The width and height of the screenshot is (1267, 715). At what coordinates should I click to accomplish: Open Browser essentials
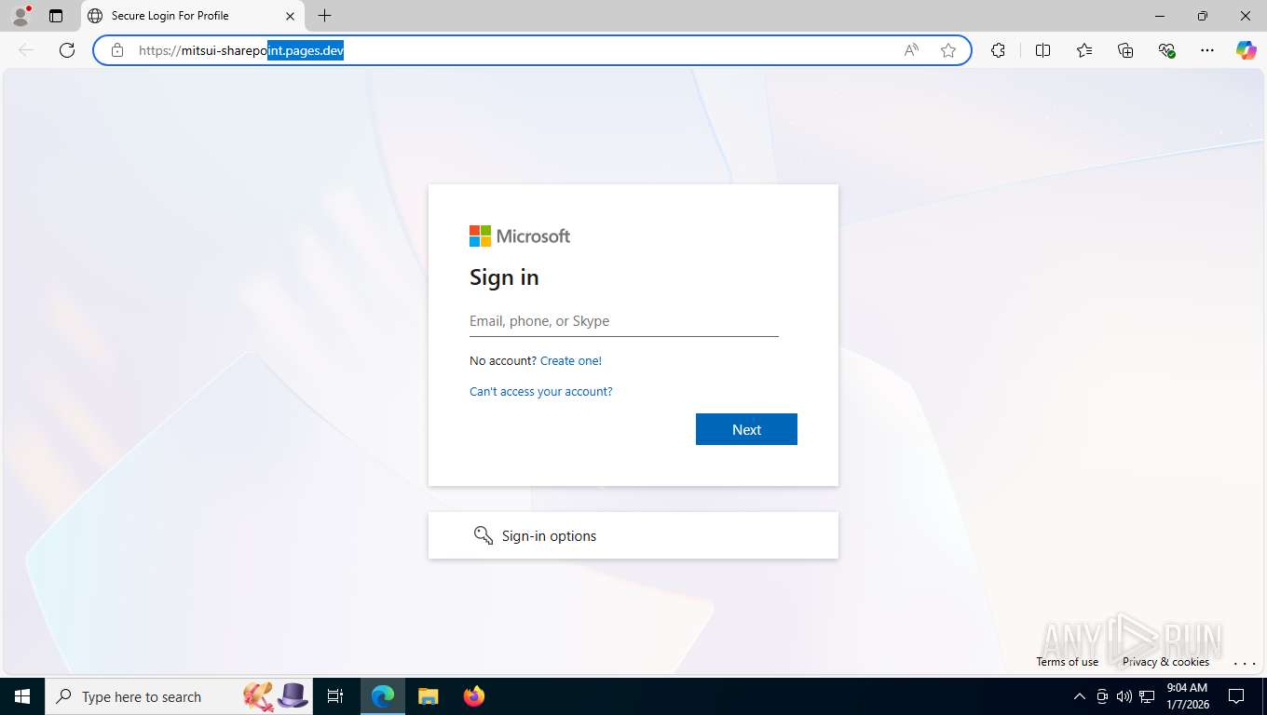point(1166,50)
